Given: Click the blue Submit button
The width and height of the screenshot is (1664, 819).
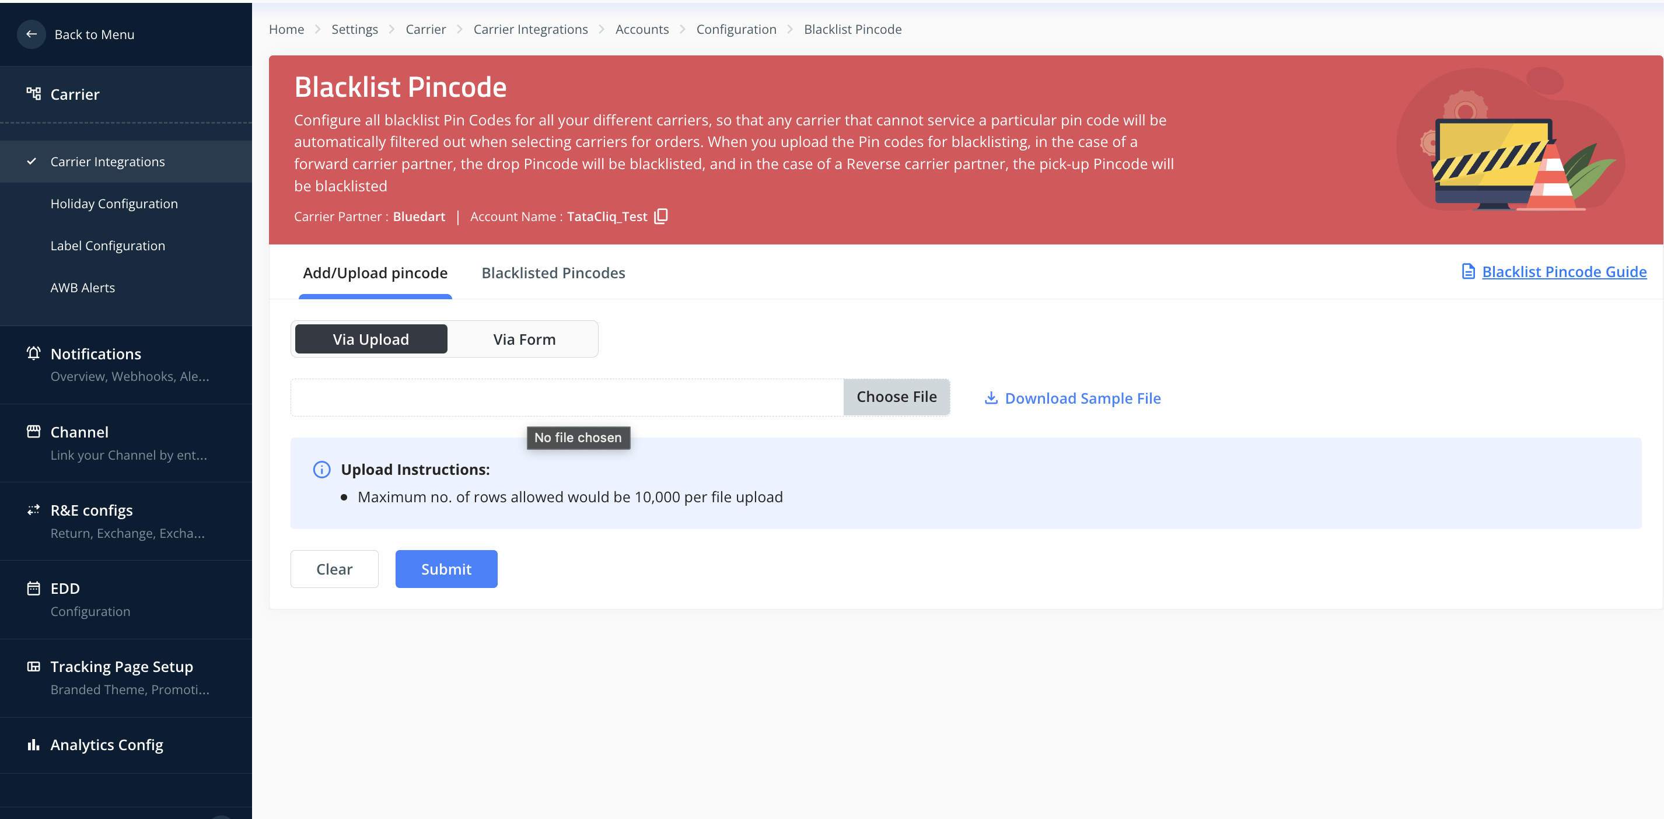Looking at the screenshot, I should tap(446, 569).
